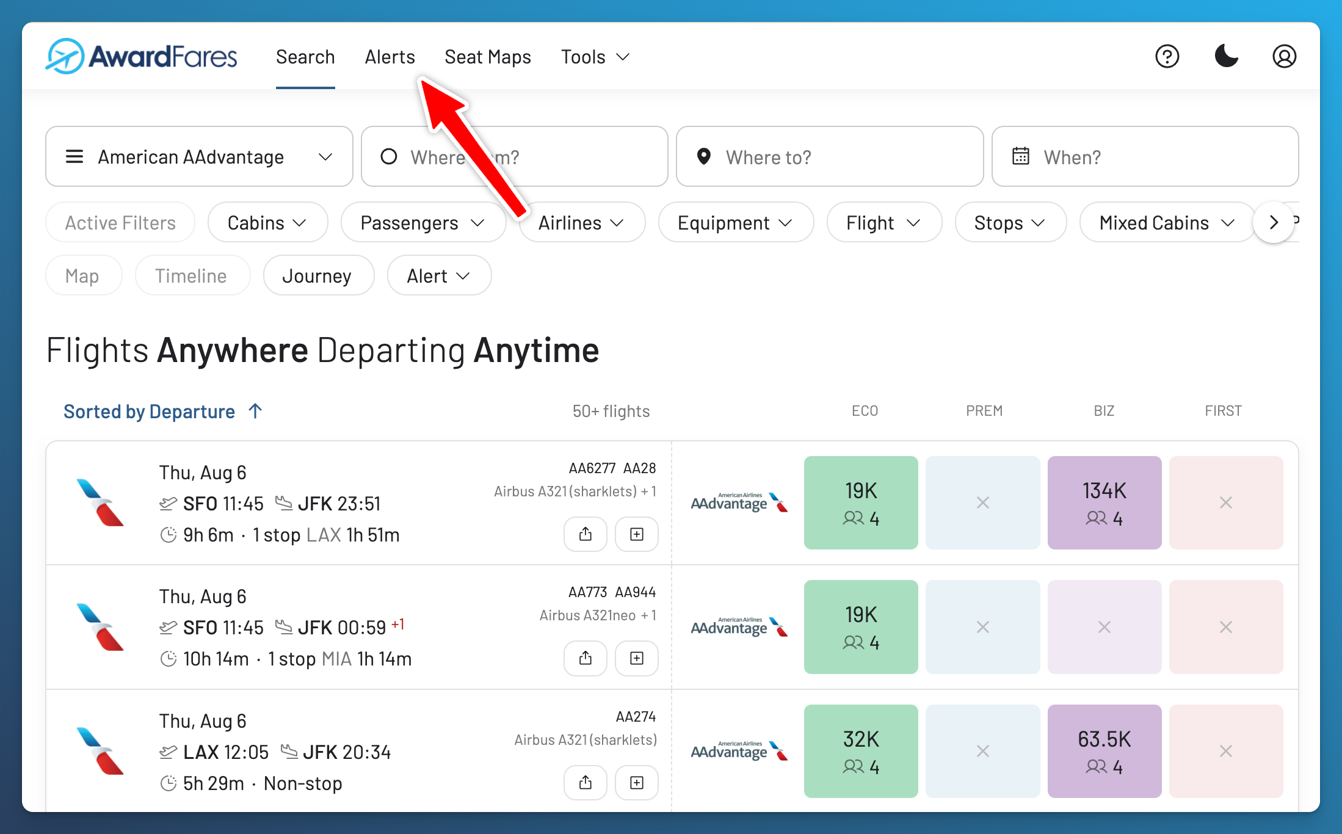Click flight numbers AA773 AA944
Screen dimensions: 1342x834
click(612, 592)
